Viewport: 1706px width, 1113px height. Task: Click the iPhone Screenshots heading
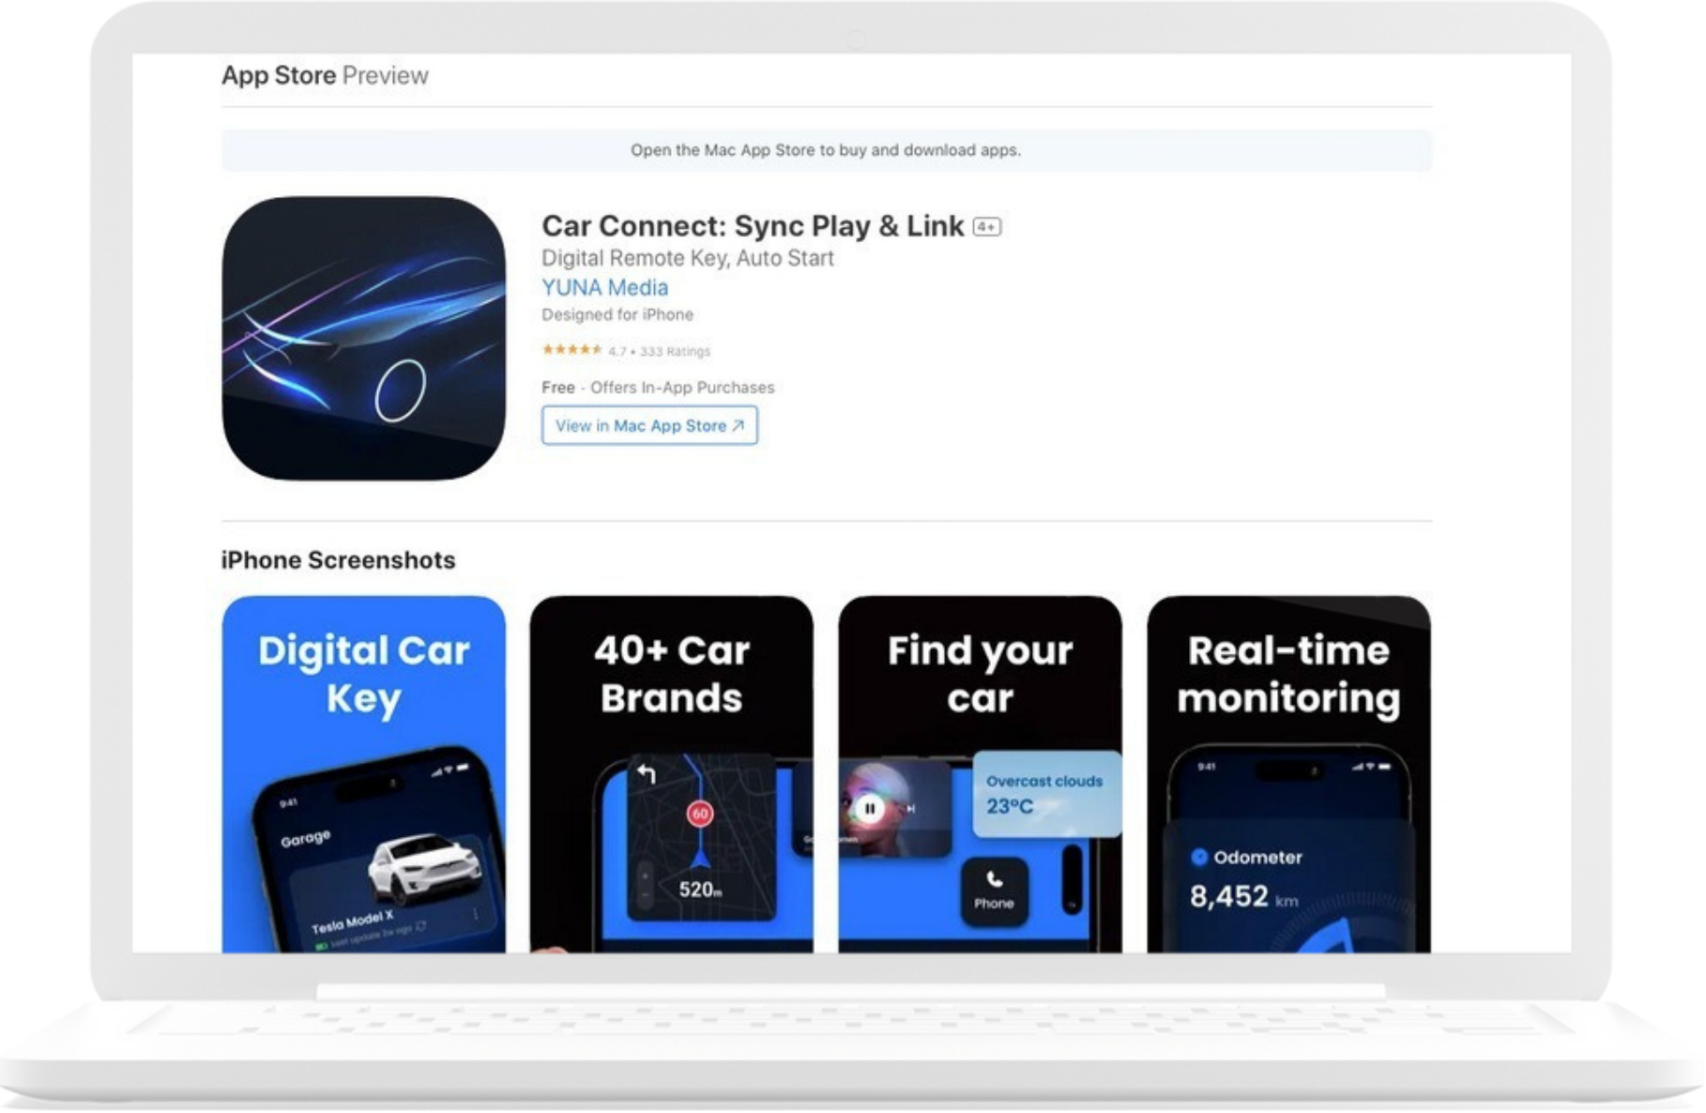[x=338, y=560]
